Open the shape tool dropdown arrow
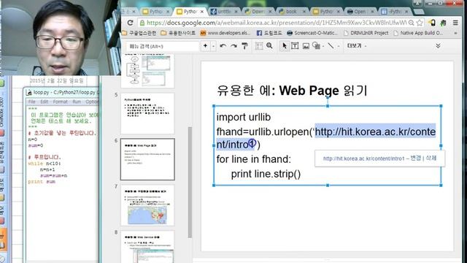The image size is (467, 263). pos(323,46)
